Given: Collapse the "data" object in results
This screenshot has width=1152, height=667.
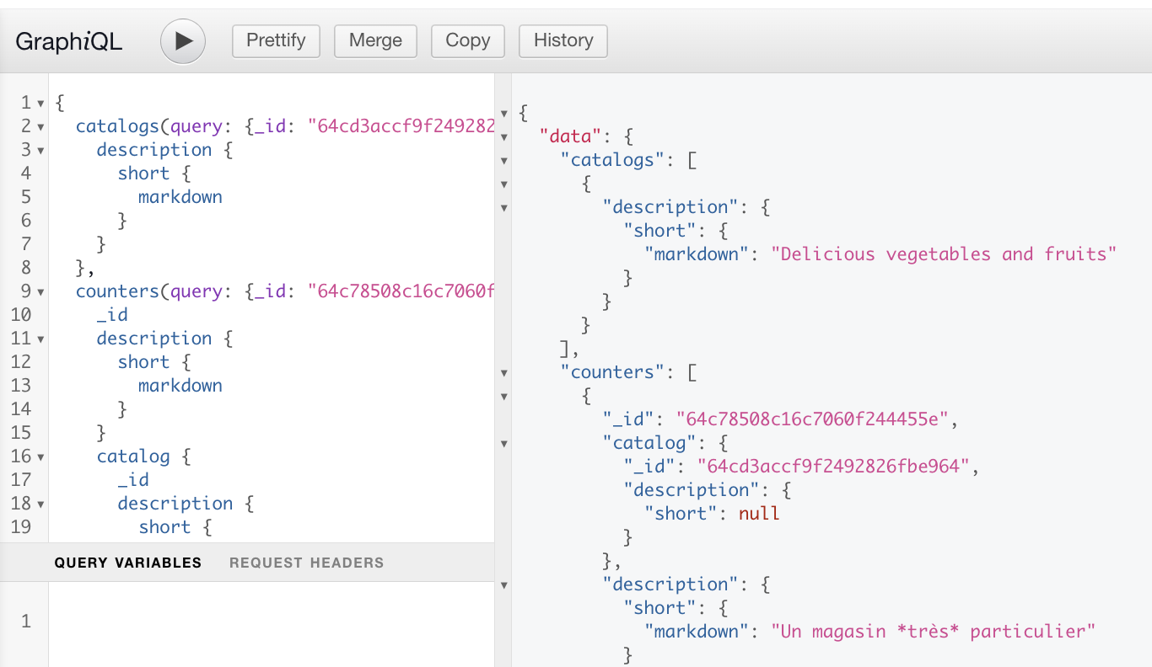Looking at the screenshot, I should click(x=504, y=137).
